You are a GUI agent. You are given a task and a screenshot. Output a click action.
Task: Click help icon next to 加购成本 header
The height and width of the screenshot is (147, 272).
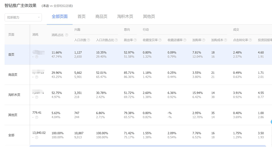(226, 40)
